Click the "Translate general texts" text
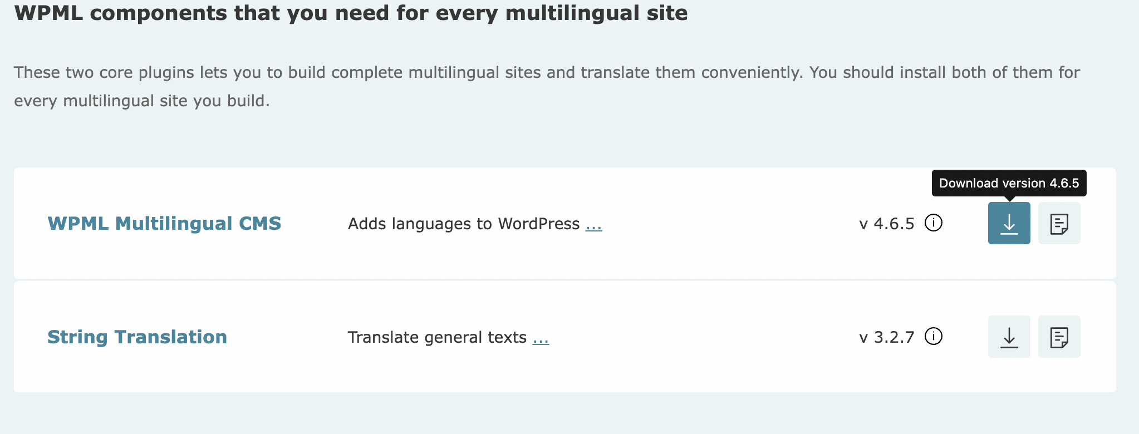 click(x=437, y=337)
